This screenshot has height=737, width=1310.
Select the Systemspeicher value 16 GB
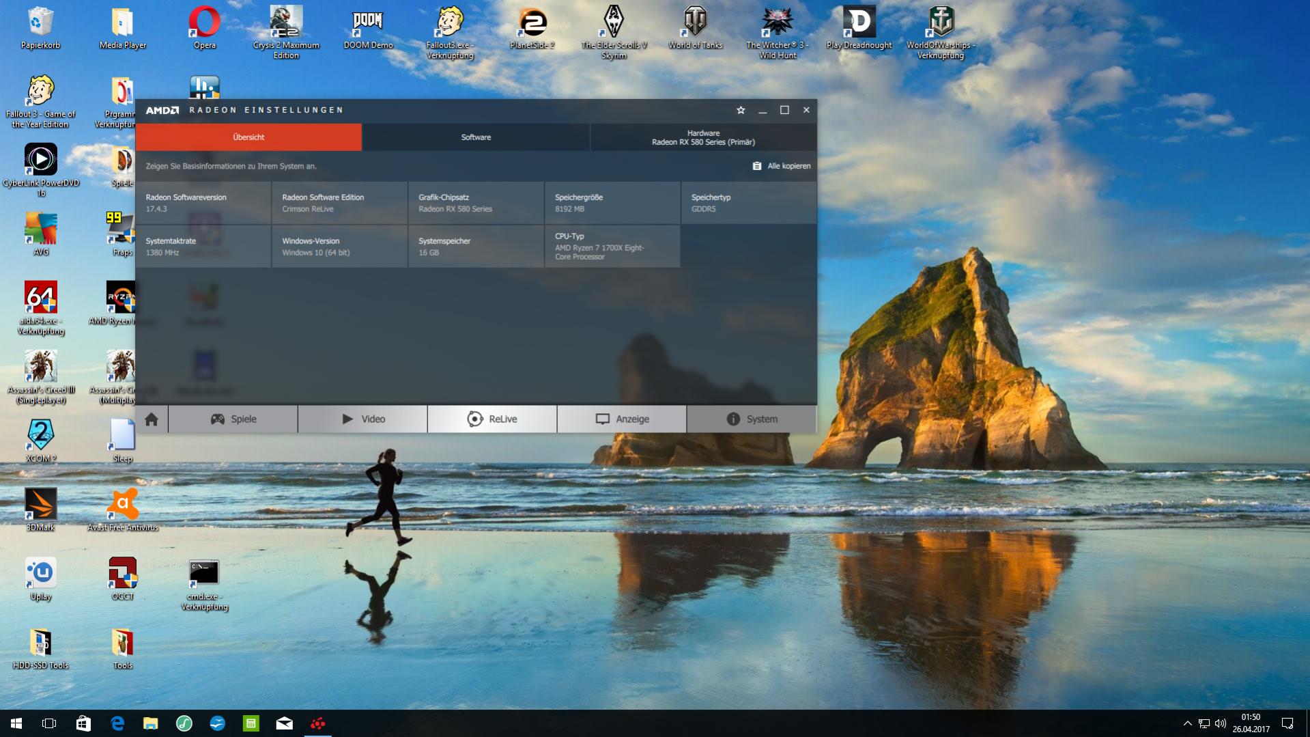point(429,253)
